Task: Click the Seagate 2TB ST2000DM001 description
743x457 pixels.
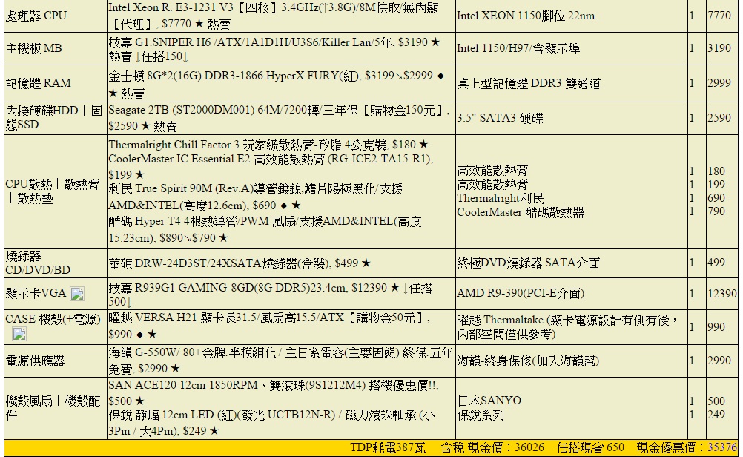Action: 279,117
